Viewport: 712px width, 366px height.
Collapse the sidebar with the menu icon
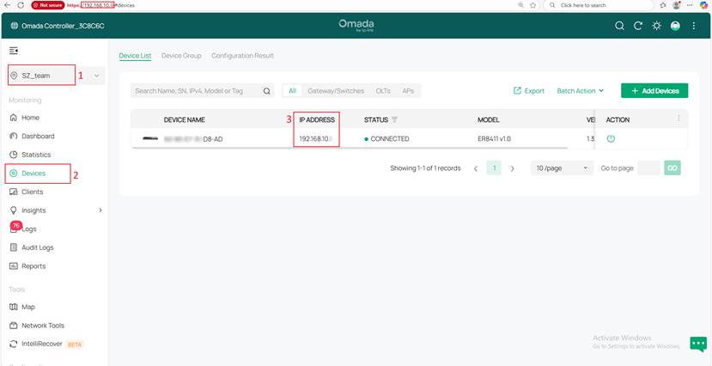[14, 52]
